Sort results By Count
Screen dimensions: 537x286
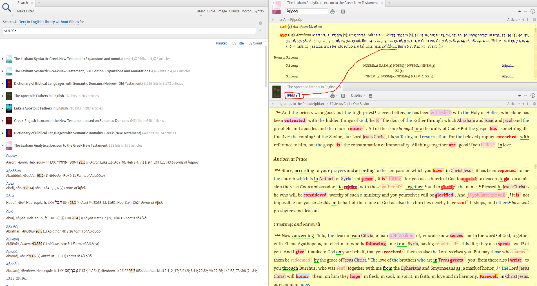(x=255, y=43)
